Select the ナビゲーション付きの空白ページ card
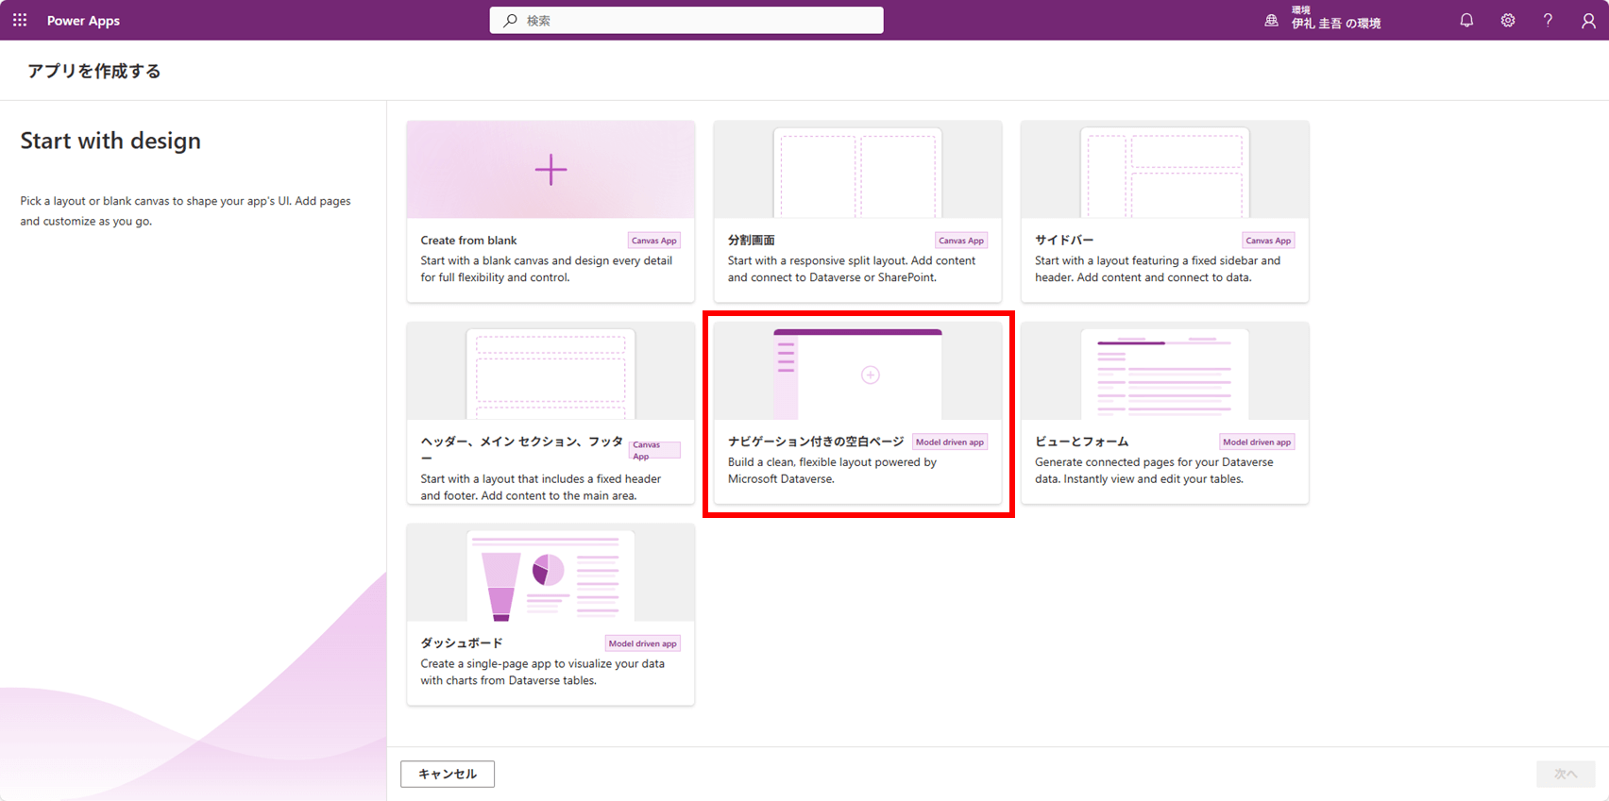The width and height of the screenshot is (1609, 801). pyautogui.click(x=857, y=413)
